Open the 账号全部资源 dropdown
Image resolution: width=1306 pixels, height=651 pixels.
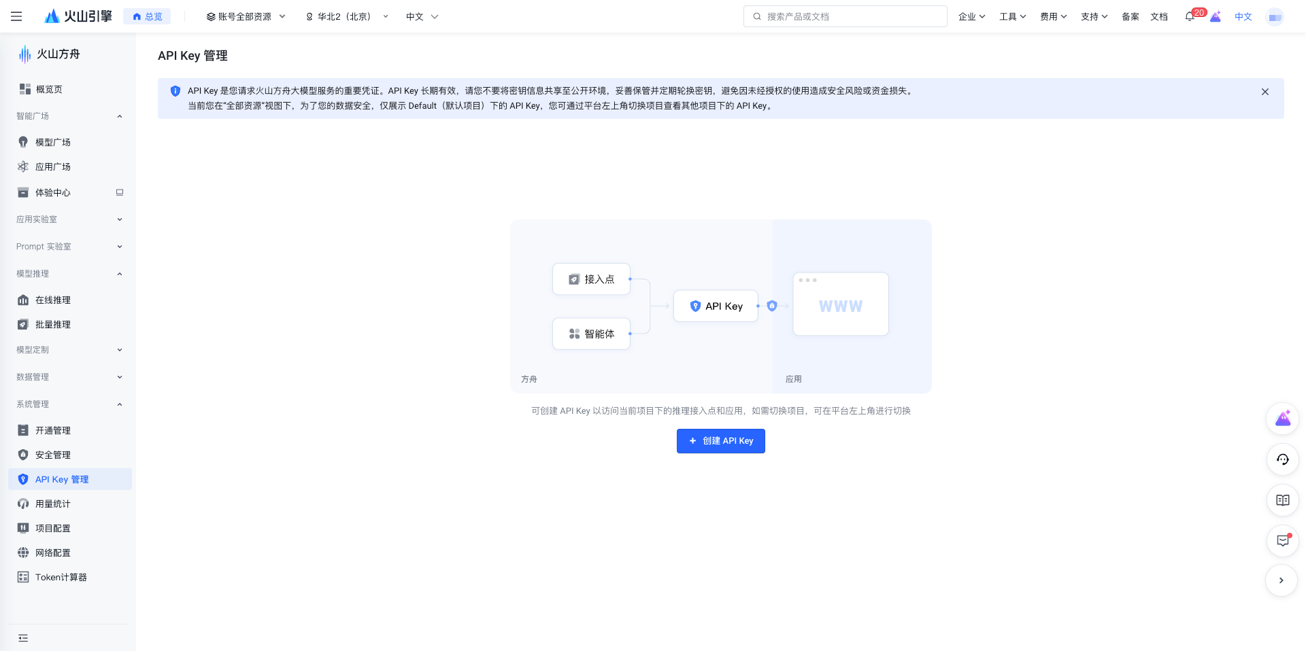(245, 16)
